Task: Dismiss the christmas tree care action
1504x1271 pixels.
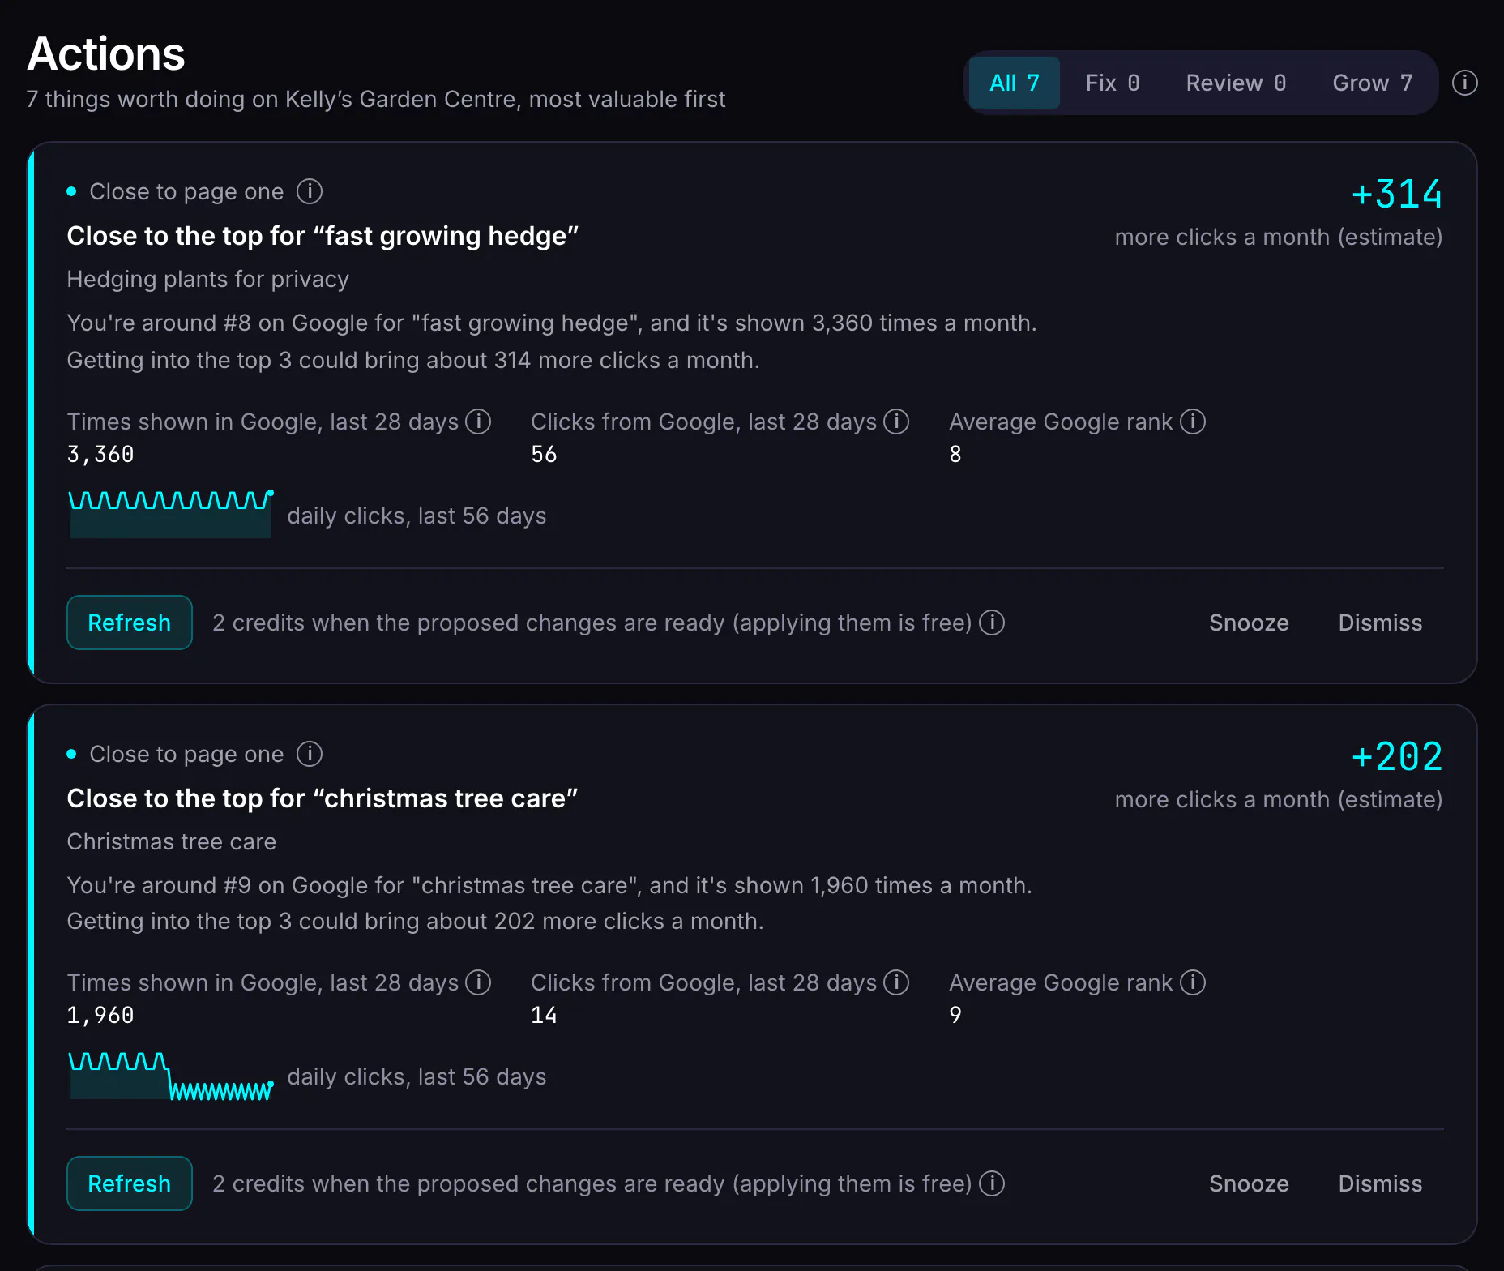Action: click(x=1380, y=1183)
